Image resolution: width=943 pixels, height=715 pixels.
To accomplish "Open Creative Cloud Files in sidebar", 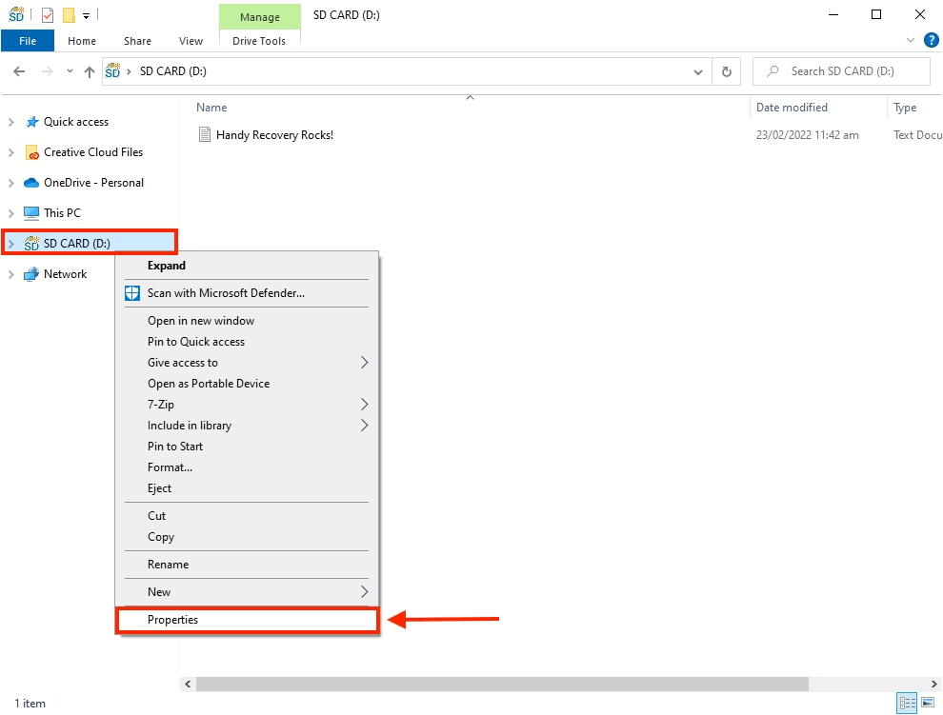I will [x=93, y=152].
